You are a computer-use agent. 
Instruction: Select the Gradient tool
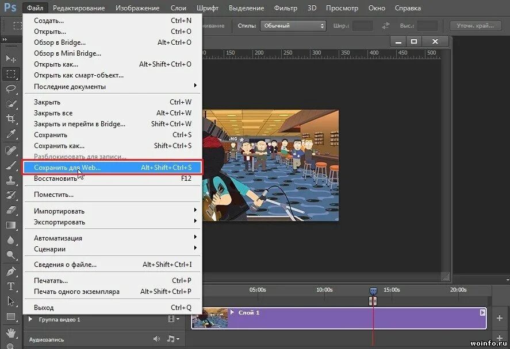[x=11, y=225]
